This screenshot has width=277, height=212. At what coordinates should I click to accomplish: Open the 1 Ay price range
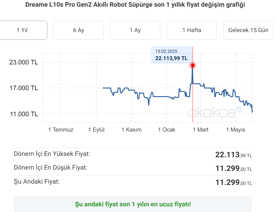(135, 30)
